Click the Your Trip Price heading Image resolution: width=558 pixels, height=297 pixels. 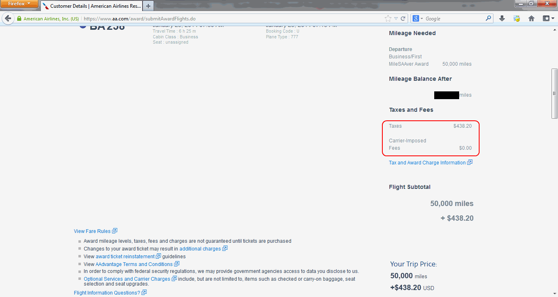click(413, 264)
